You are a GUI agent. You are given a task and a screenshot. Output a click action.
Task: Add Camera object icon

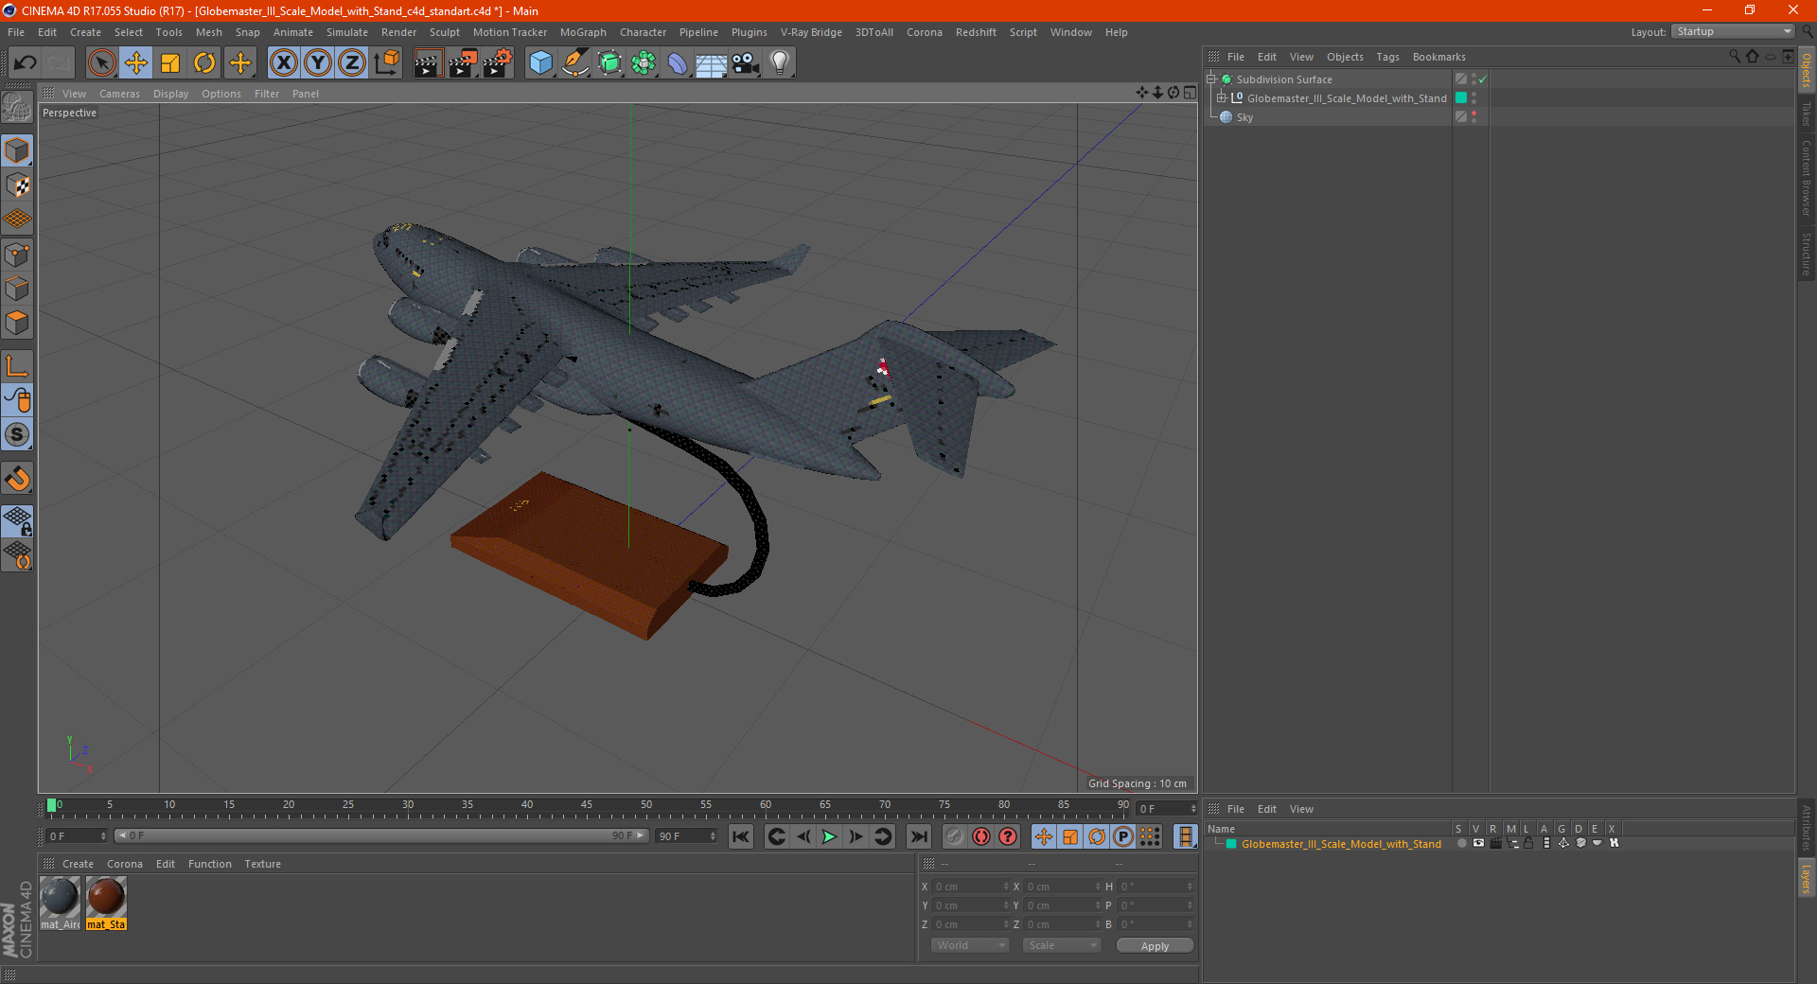click(746, 63)
